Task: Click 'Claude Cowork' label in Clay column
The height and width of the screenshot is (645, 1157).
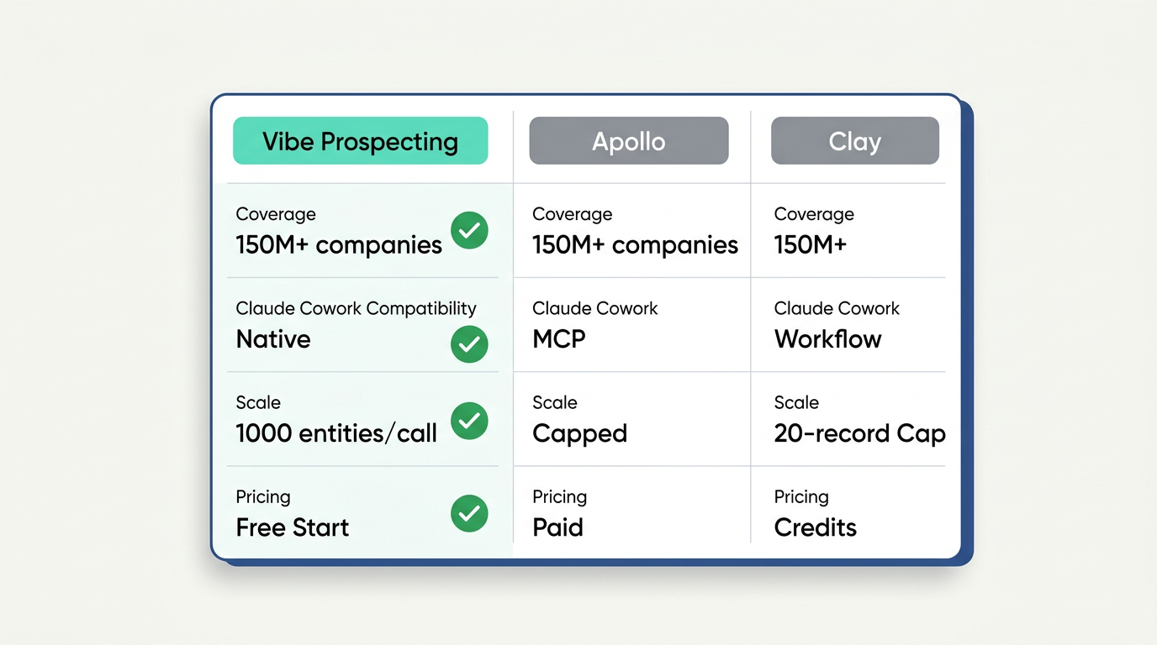Action: pyautogui.click(x=837, y=308)
